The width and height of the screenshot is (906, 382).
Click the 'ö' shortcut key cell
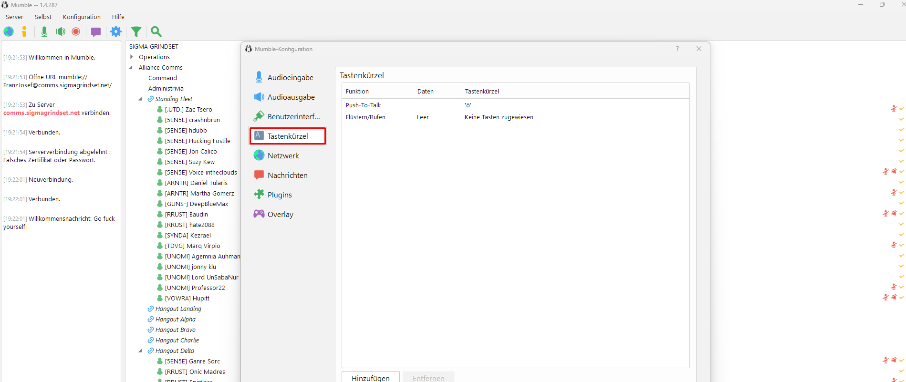468,105
